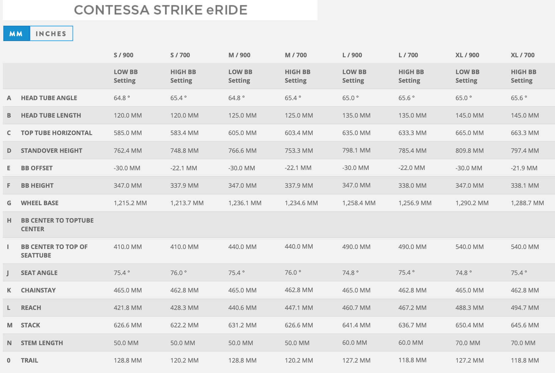Click the S / 900 column header

click(x=123, y=55)
